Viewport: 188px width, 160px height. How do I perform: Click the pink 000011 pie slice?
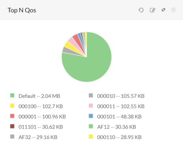pyautogui.click(x=73, y=42)
